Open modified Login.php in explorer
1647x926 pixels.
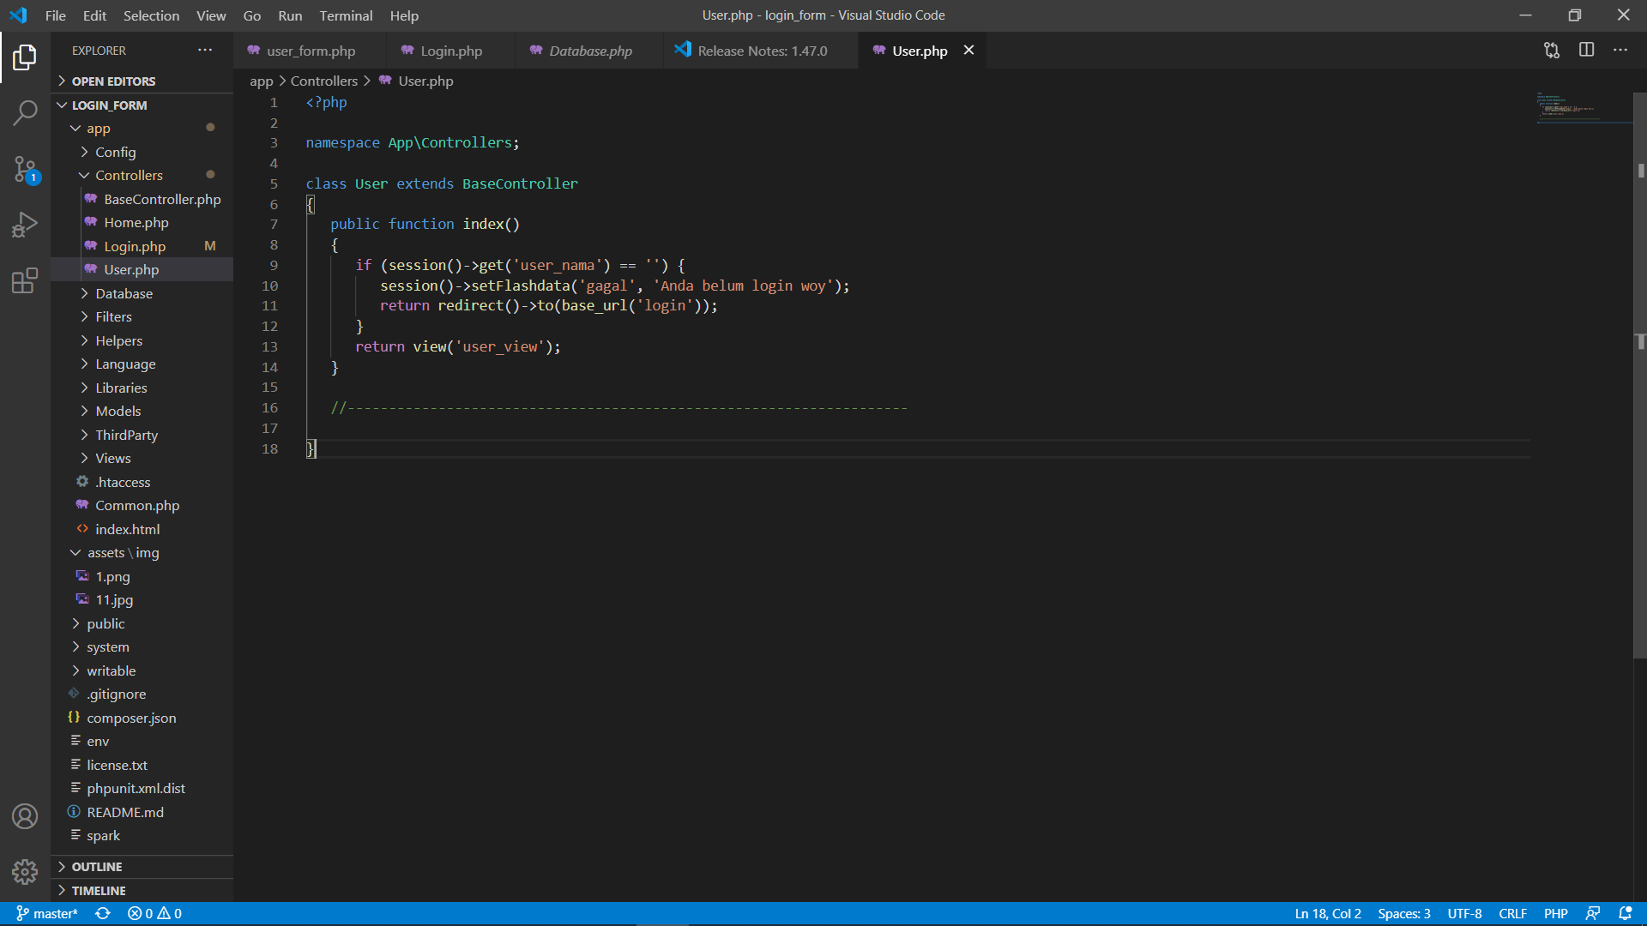tap(142, 246)
